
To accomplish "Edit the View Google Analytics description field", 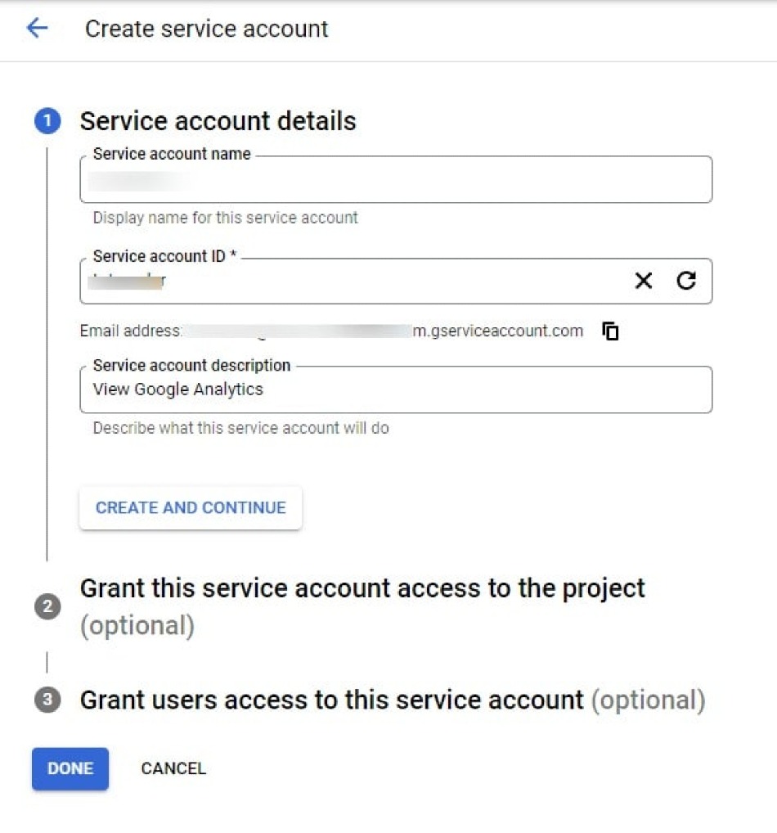I will click(x=396, y=389).
